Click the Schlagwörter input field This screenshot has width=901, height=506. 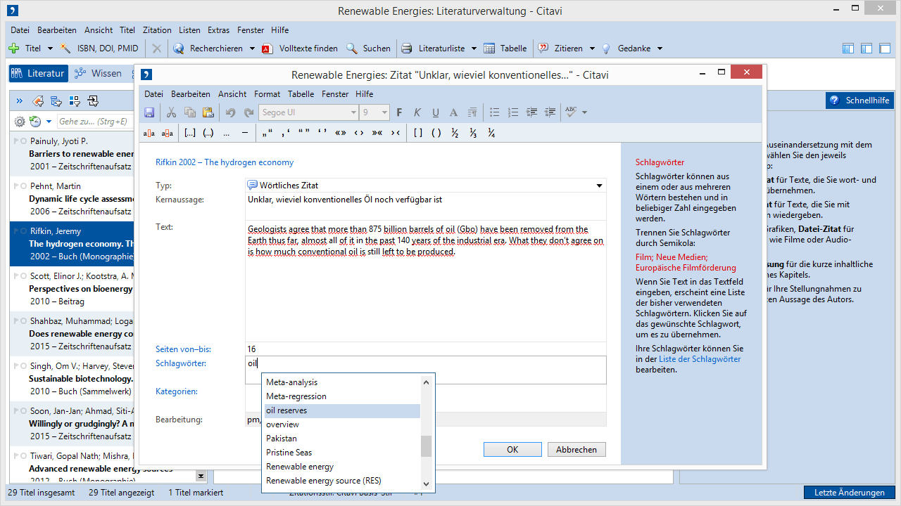[425, 370]
